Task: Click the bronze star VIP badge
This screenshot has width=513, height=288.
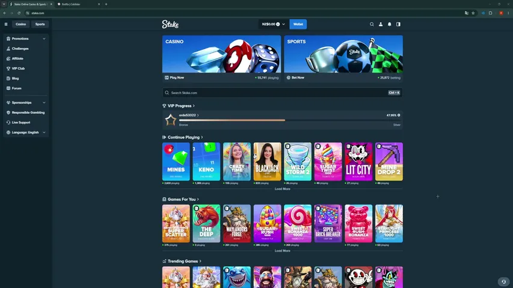Action: 170,120
